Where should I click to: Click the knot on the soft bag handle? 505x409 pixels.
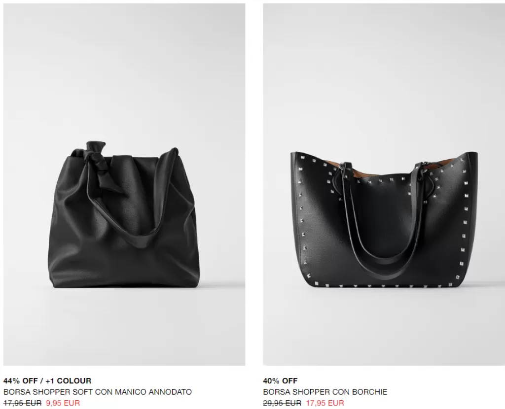click(x=94, y=159)
